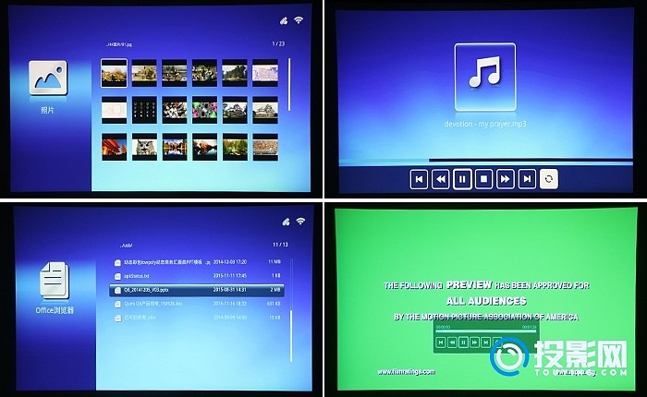
Task: Open the selected Q6 .pptx file row
Action: pos(197,290)
